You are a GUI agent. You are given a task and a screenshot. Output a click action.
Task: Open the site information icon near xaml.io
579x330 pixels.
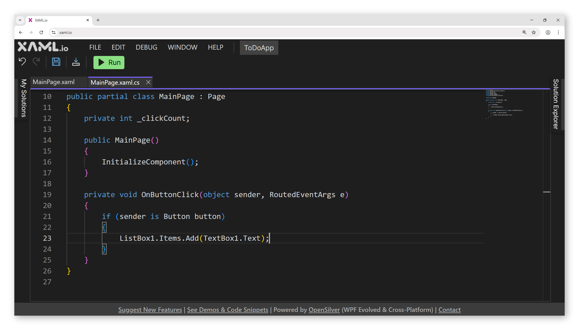[x=54, y=32]
